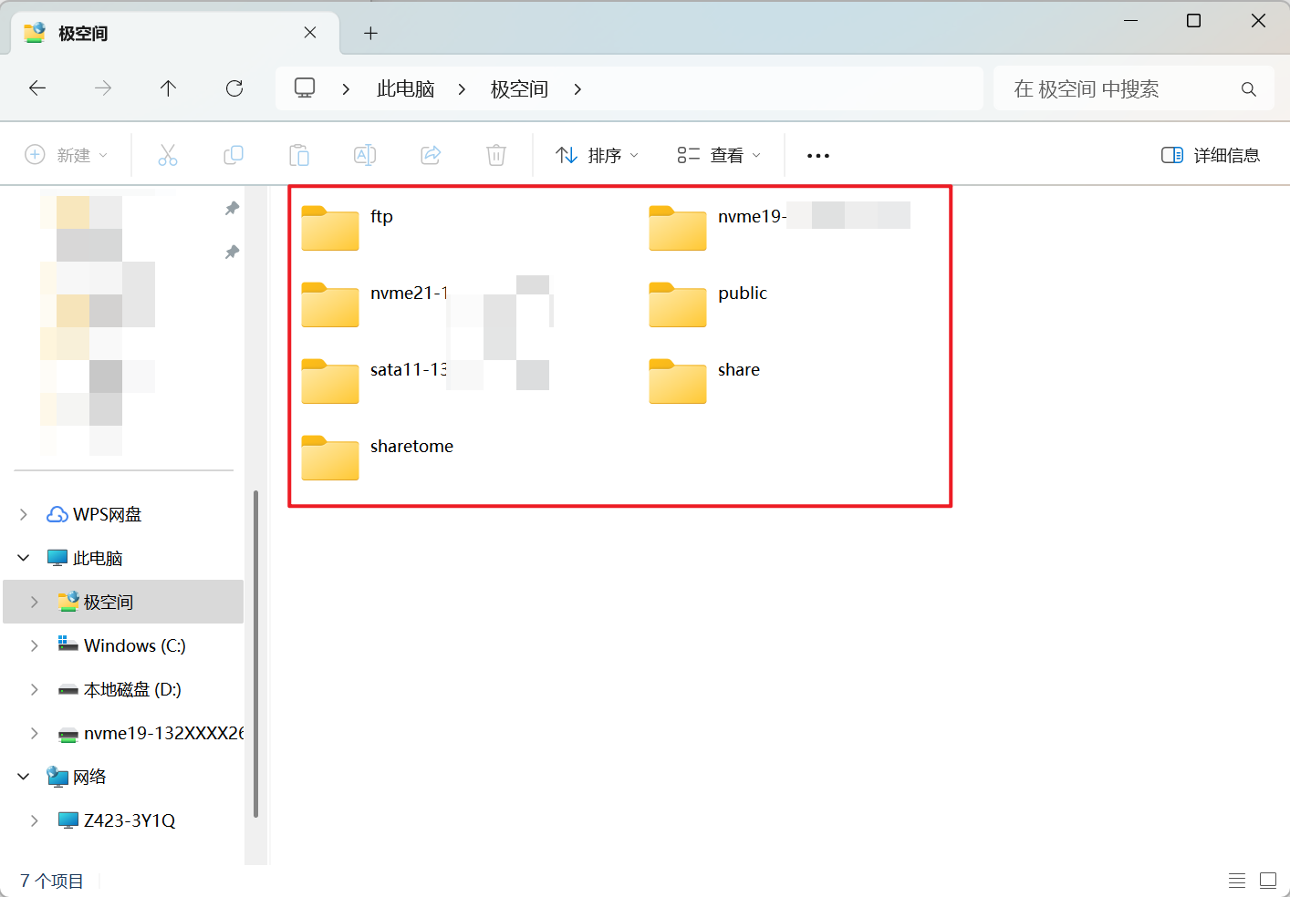Click chevron after 此电脑 in address bar
The height and width of the screenshot is (897, 1290).
pos(462,89)
